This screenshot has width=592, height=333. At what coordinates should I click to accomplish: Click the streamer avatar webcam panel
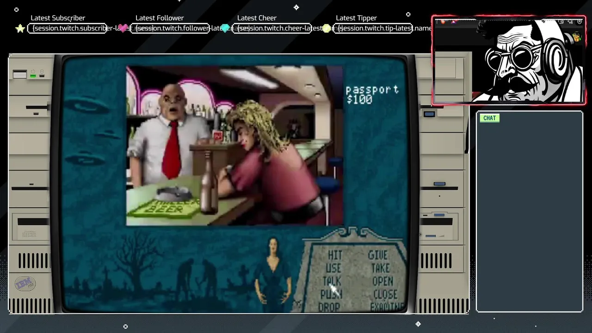click(509, 60)
